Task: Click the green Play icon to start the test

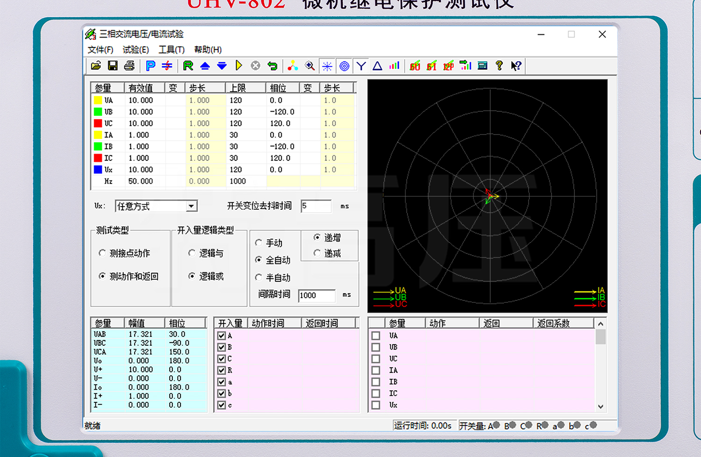Action: tap(239, 65)
